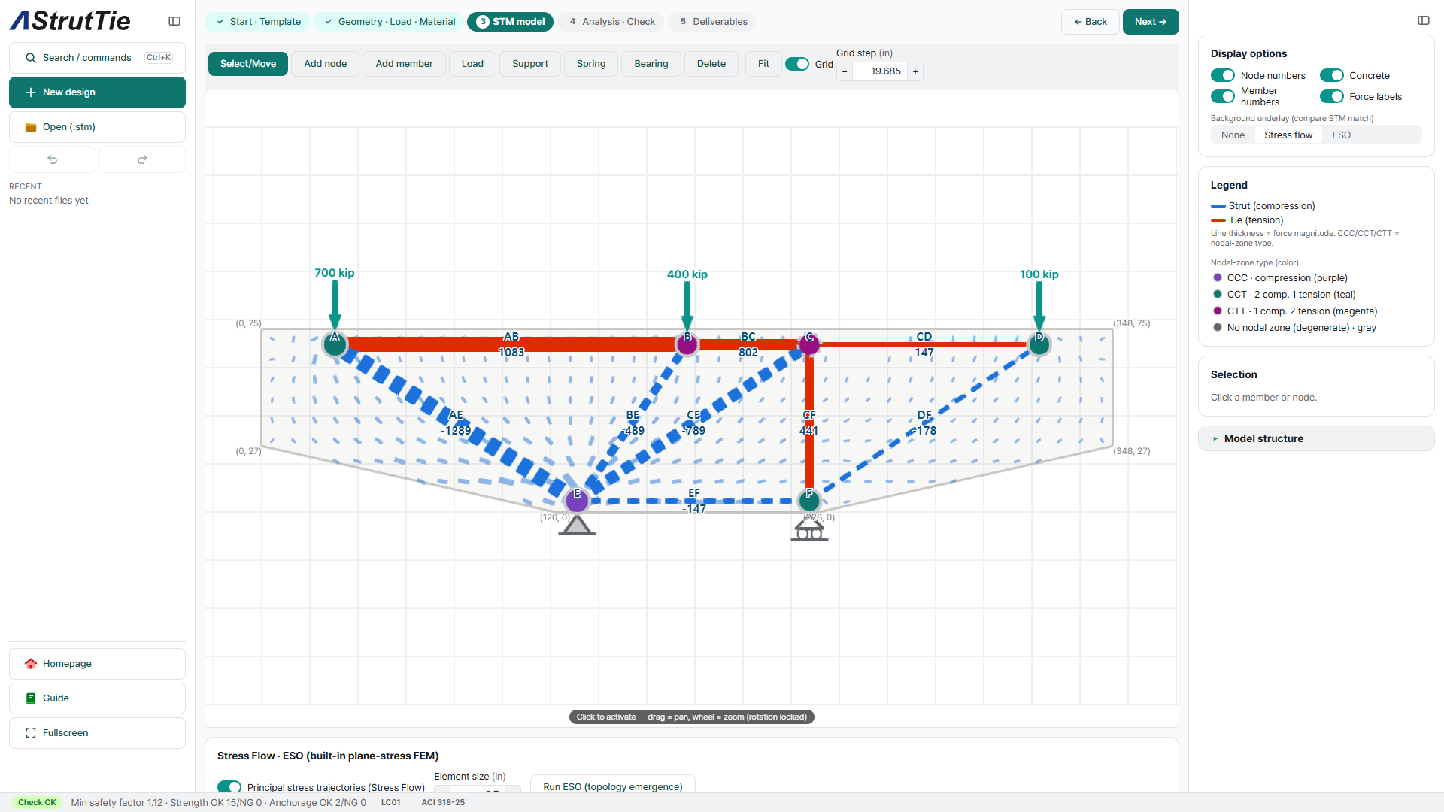1444x812 pixels.
Task: Click the redo arrow icon
Action: click(142, 159)
